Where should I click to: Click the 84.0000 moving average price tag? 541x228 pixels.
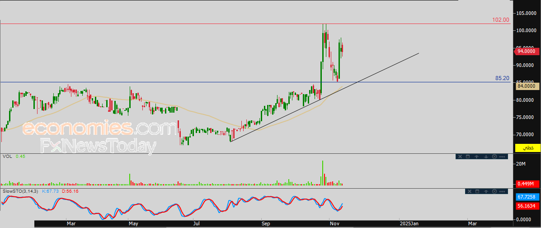click(527, 86)
